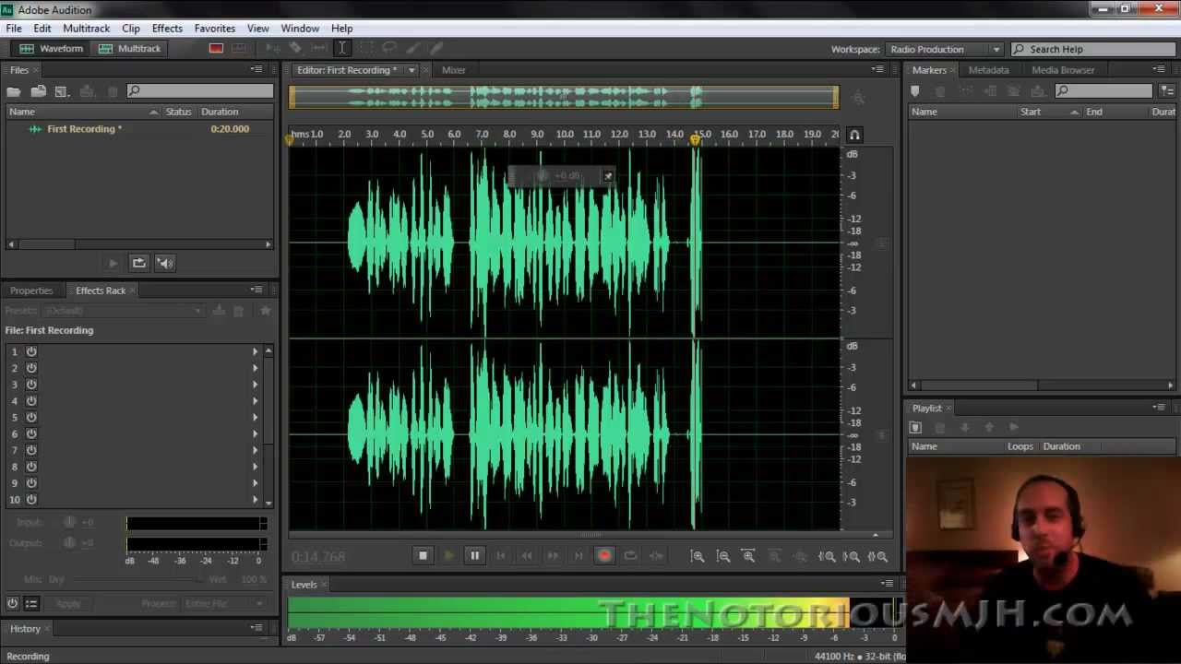Open the History panel options menu

[256, 628]
